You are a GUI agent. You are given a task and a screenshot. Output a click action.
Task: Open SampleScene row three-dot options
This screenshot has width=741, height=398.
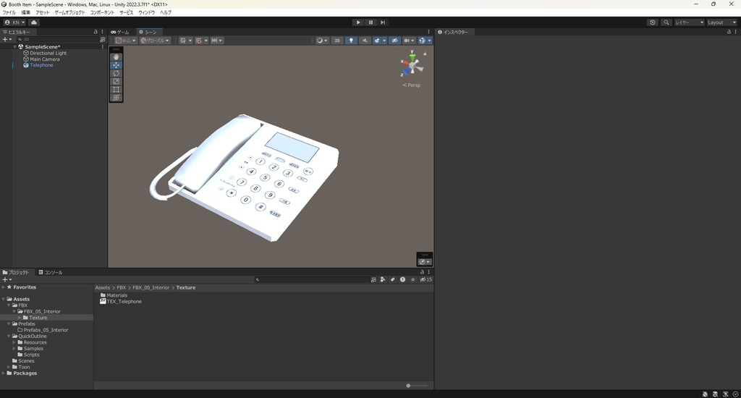103,47
